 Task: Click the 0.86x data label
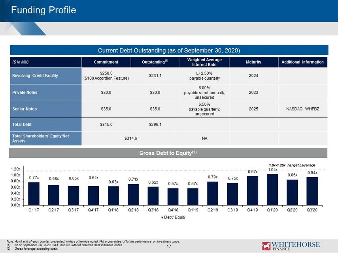292,175
